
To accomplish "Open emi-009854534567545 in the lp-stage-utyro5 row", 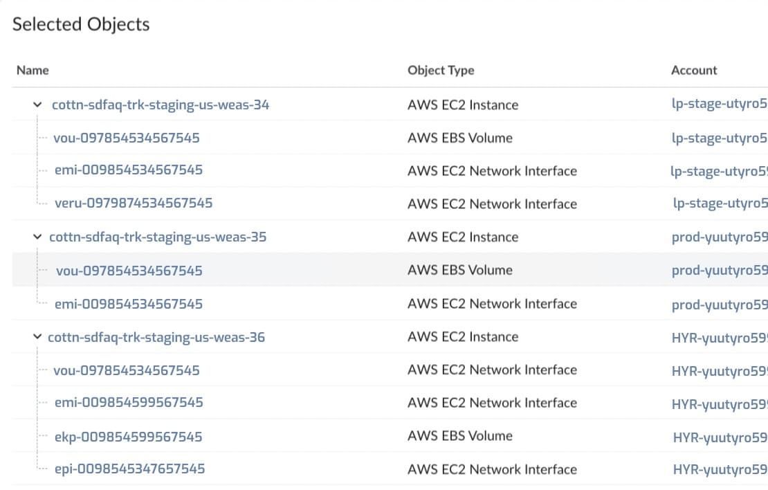I will click(128, 170).
